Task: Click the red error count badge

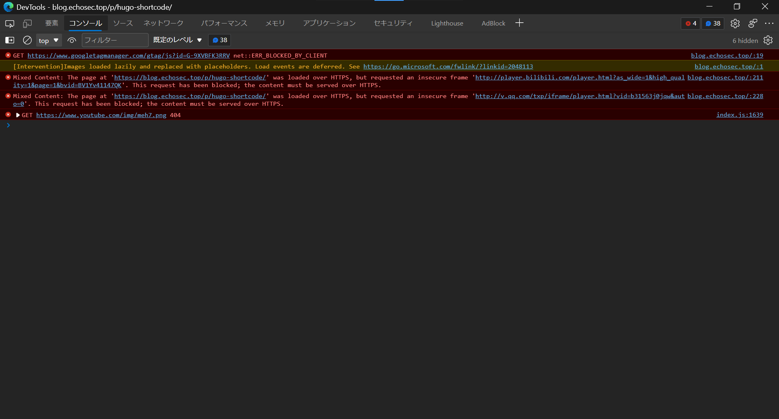Action: 690,24
